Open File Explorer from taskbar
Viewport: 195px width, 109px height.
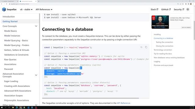(x=13, y=107)
